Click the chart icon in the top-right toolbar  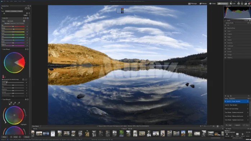pos(246,4)
